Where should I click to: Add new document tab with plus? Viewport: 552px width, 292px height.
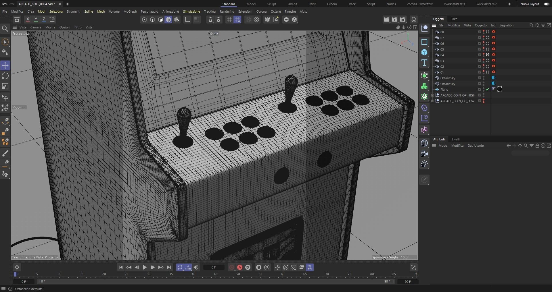coord(68,4)
